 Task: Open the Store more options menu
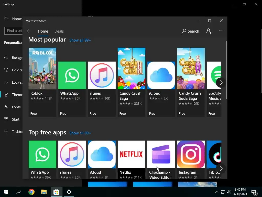pyautogui.click(x=221, y=30)
